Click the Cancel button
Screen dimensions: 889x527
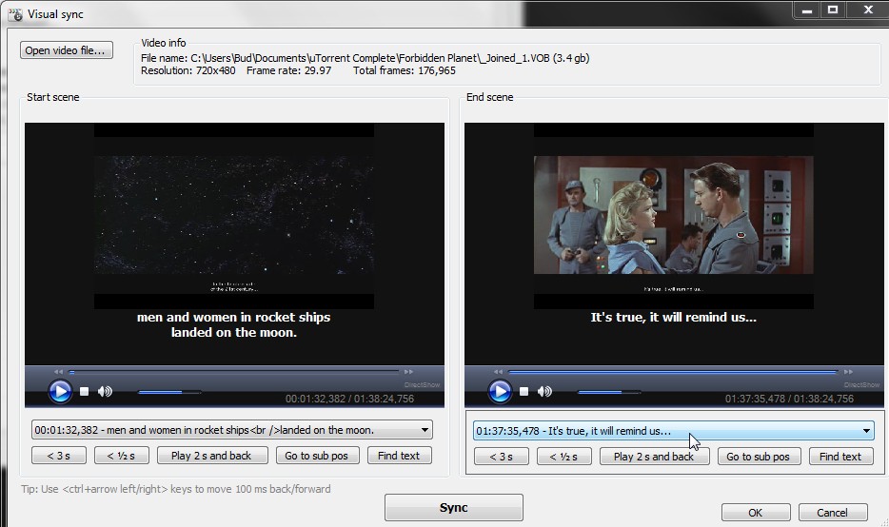(x=832, y=513)
